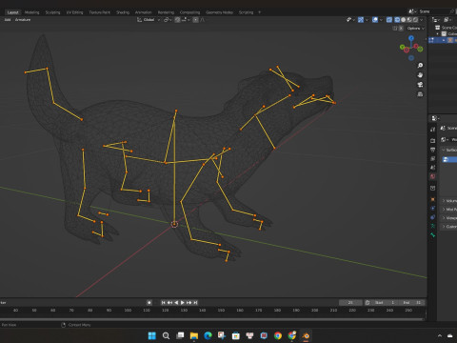Collapse the Surface panel in World properties

point(444,150)
